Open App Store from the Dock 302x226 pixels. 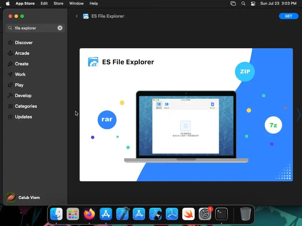(106, 214)
